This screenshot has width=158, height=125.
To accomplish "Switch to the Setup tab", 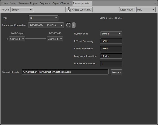I will pyautogui.click(x=13, y=3).
